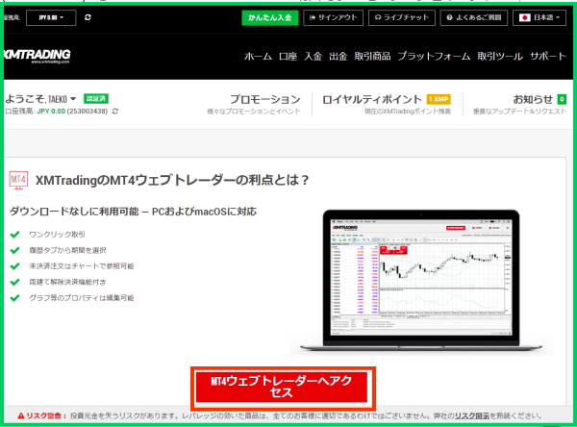Click the text 未決済注文はチャートで参照可能
The image size is (577, 427).
[x=82, y=266]
